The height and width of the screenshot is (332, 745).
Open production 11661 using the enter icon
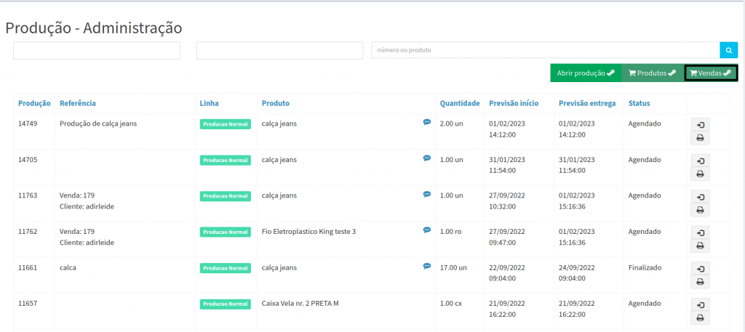[x=700, y=268]
